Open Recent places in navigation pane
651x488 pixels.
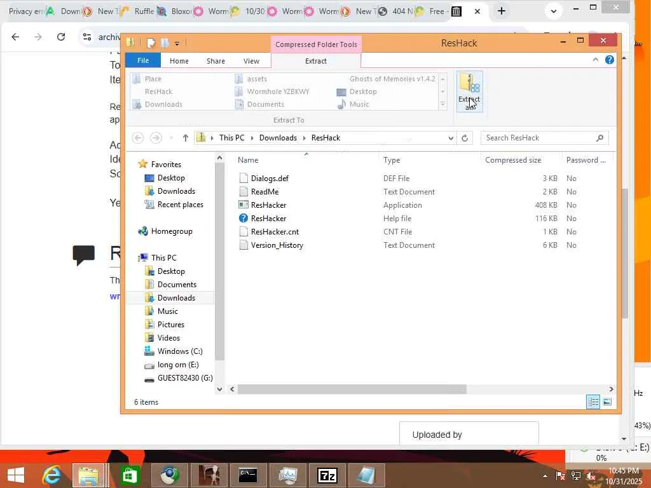(x=180, y=205)
